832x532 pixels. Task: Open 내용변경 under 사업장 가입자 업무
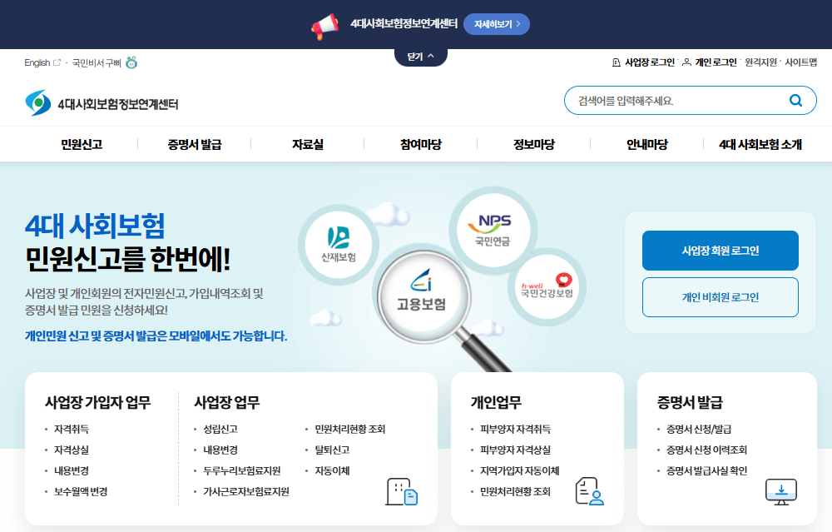[72, 470]
